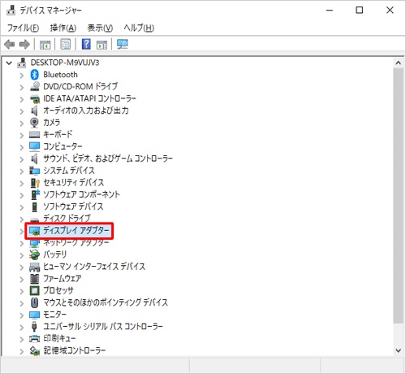The width and height of the screenshot is (406, 374).
Task: Expand the Bluetooth category
Action: 22,76
